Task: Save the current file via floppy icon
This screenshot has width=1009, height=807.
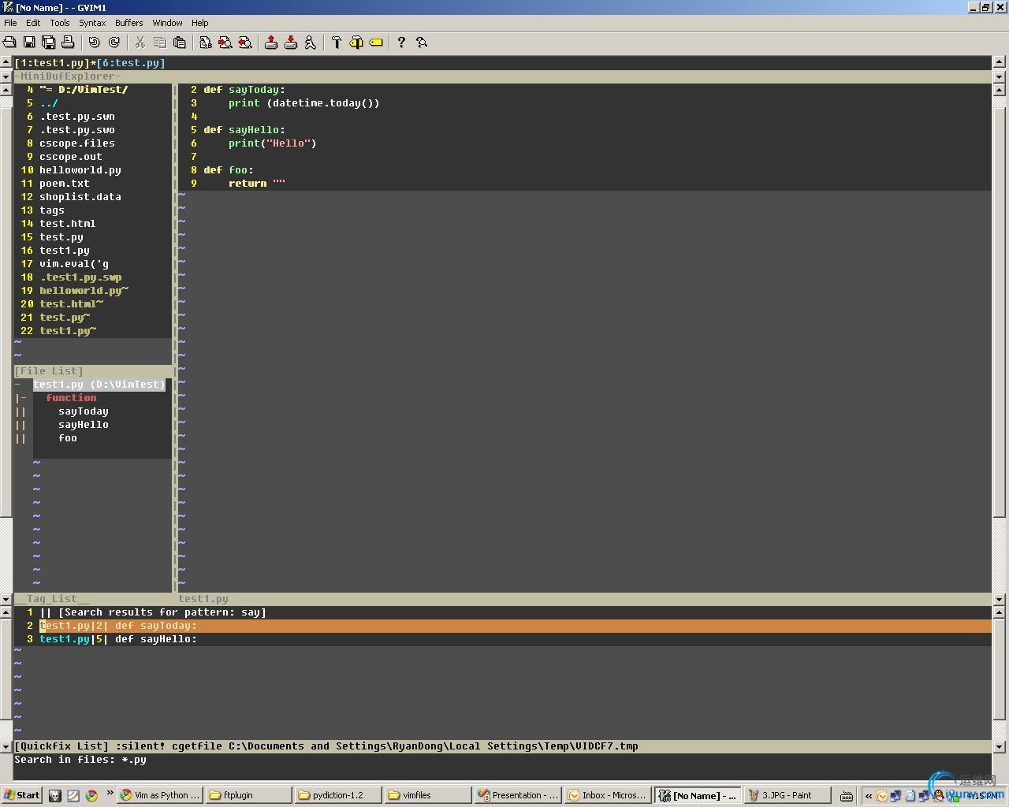Action: 29,43
